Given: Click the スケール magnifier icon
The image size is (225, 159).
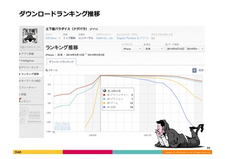Looking at the screenshot, I should pos(47,70).
